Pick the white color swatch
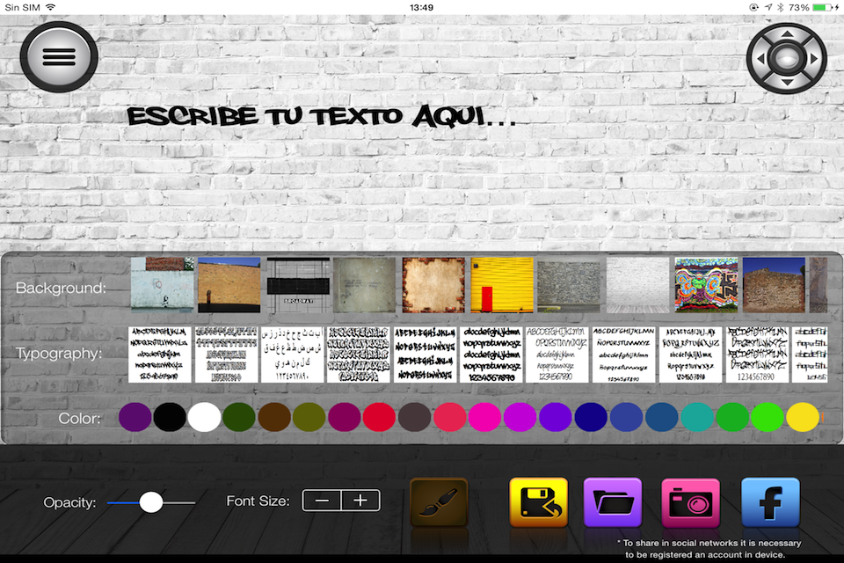This screenshot has height=563, width=844. (205, 417)
